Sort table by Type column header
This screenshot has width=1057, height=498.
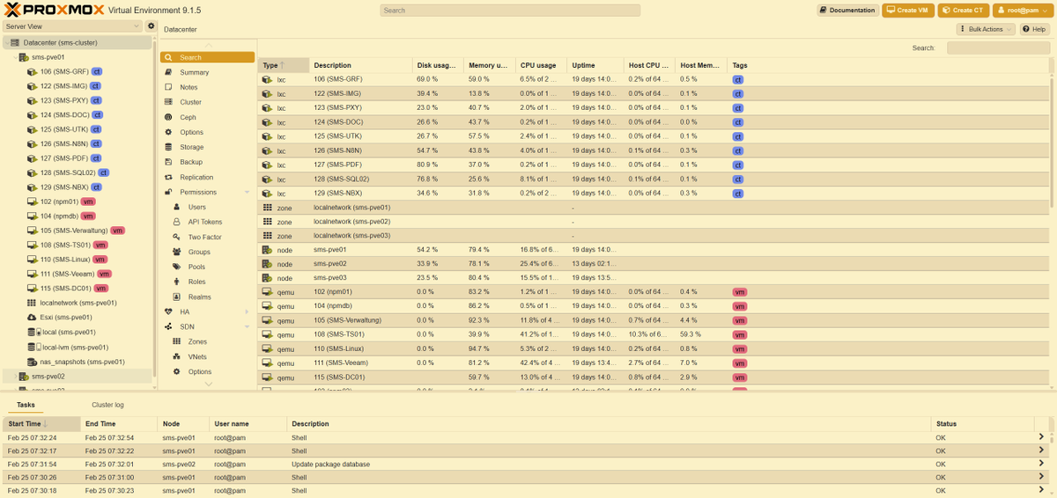click(x=283, y=65)
